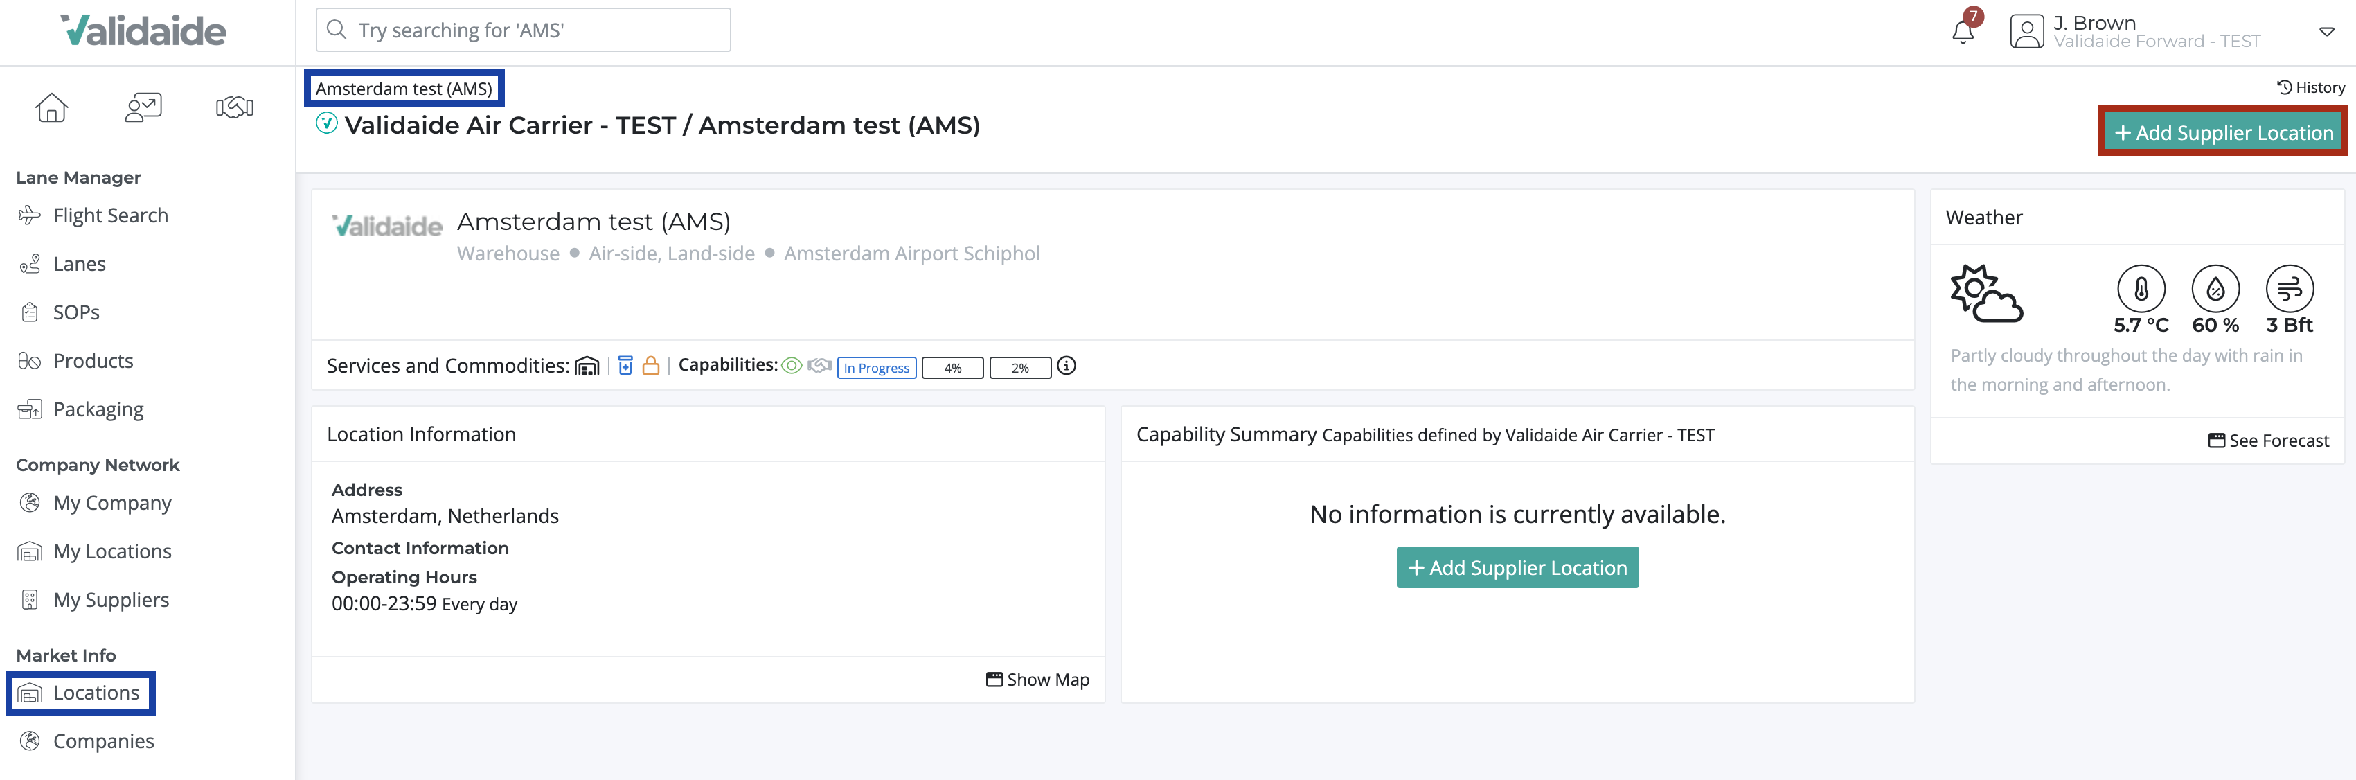Open Packaging in the sidebar
2356x780 pixels.
99,409
